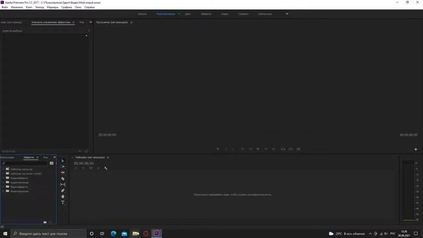The height and width of the screenshot is (238, 423).
Task: Expand Шаблоны настроек folder
Action: [3, 169]
